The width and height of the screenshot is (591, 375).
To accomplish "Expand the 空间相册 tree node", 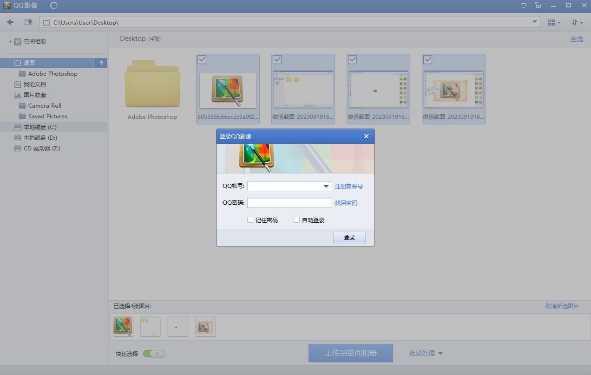I will point(11,42).
